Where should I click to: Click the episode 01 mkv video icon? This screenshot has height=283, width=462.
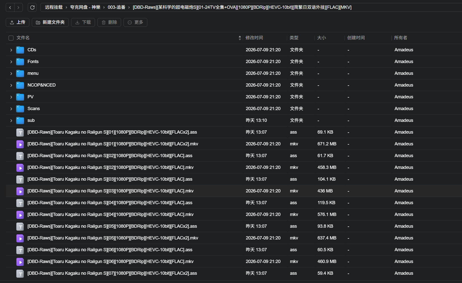(x=20, y=144)
